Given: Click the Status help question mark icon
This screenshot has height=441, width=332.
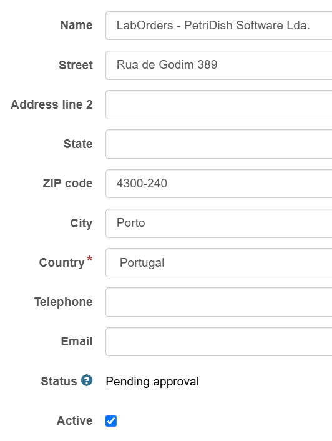Looking at the screenshot, I should [x=87, y=380].
